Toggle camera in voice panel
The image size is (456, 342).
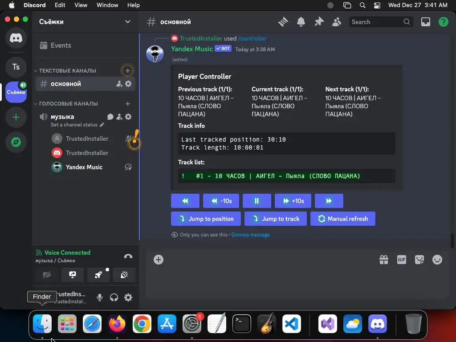[47, 275]
